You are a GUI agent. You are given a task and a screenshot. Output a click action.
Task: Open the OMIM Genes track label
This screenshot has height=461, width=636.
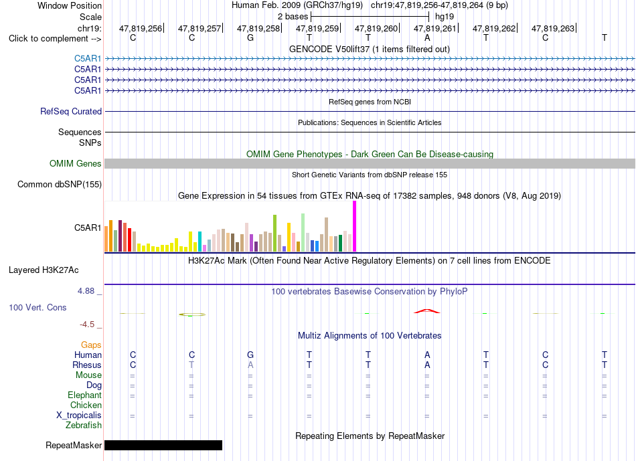coord(76,163)
